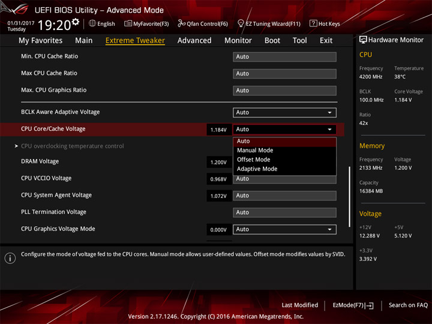Click the 42x ratio value
This screenshot has height=324, width=432.
click(x=364, y=123)
